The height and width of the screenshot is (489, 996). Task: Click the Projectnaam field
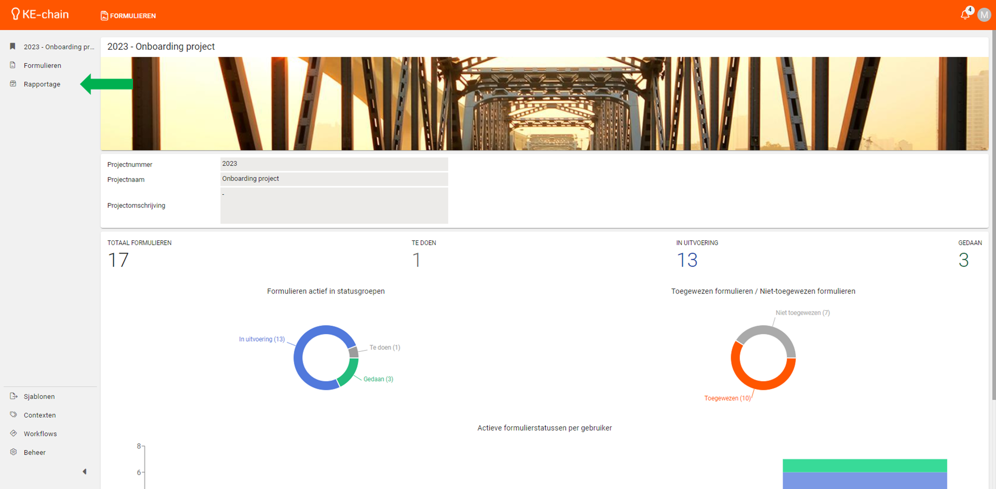click(x=334, y=179)
